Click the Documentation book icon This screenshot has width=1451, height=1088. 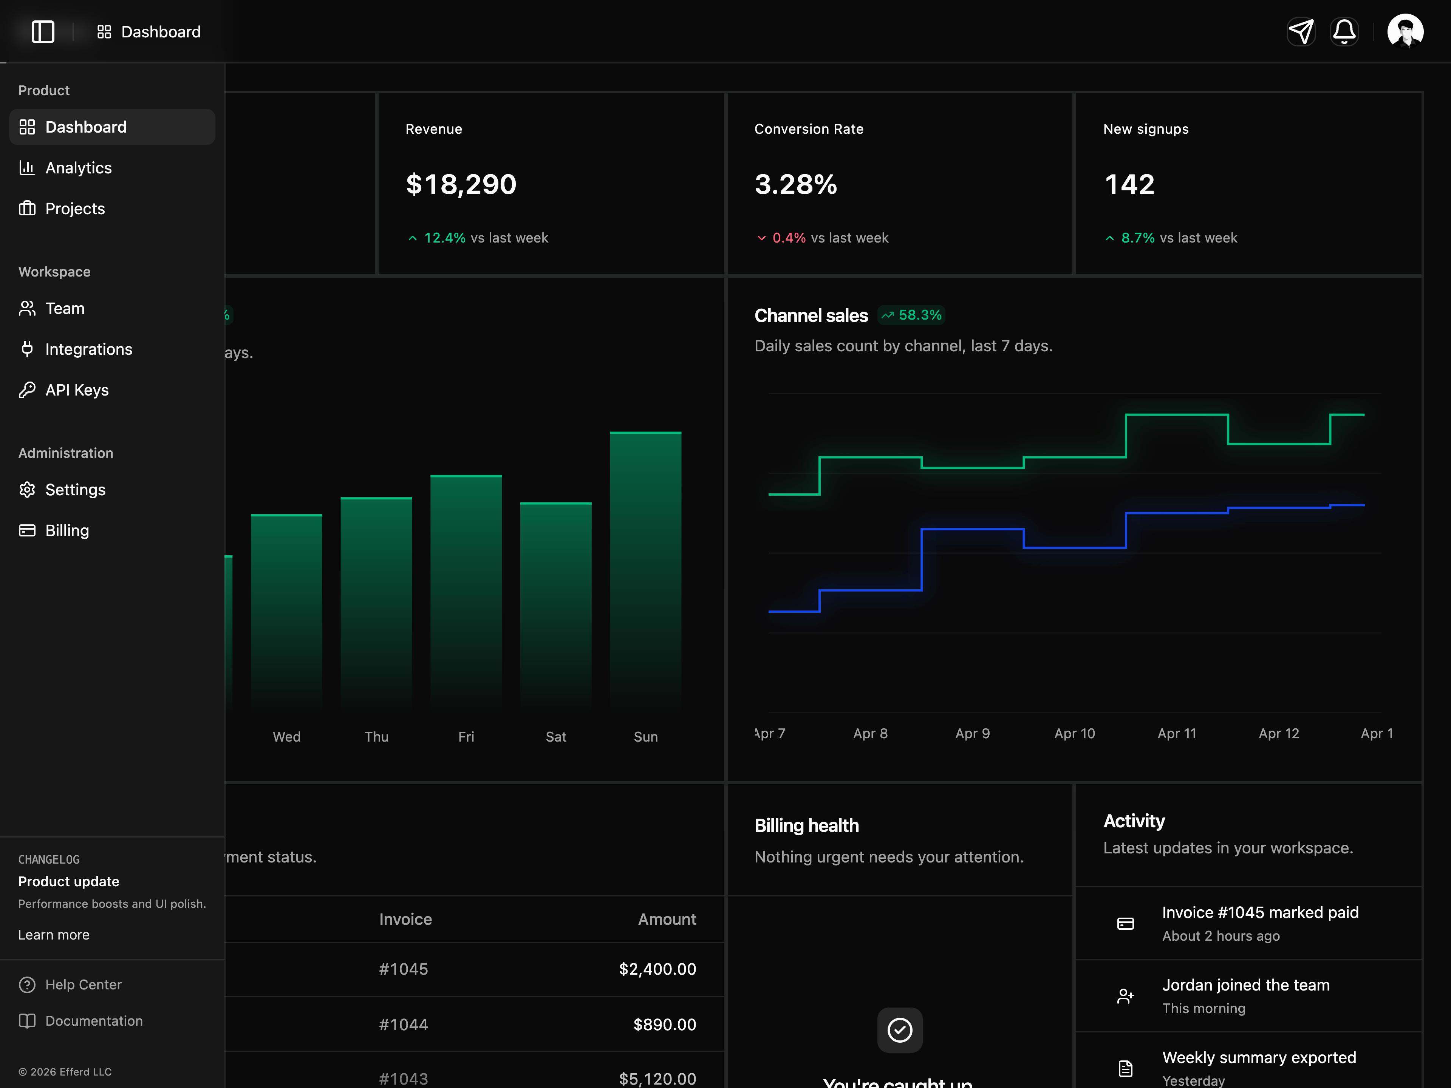pyautogui.click(x=27, y=1020)
